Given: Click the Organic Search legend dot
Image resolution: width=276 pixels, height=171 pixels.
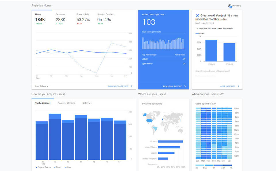Looking at the screenshot, I should click(37, 167).
